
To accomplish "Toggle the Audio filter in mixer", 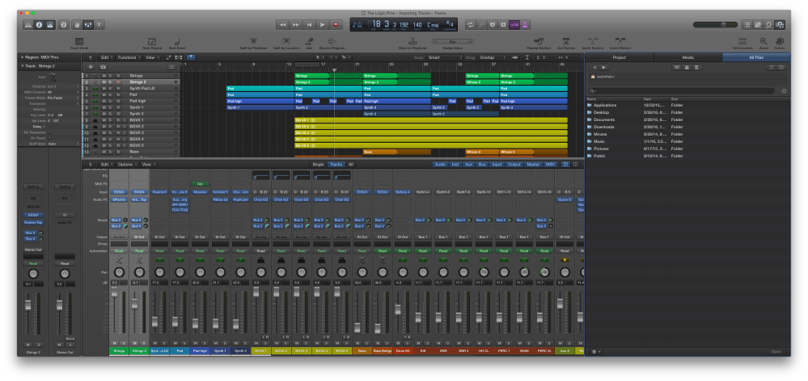I will pyautogui.click(x=440, y=164).
